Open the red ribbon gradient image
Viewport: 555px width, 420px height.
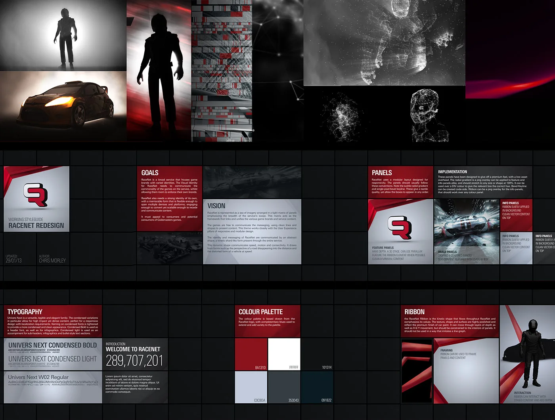tap(510, 49)
